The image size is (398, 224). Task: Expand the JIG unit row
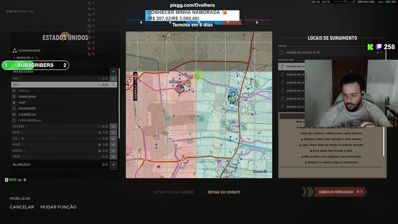[x=61, y=139]
